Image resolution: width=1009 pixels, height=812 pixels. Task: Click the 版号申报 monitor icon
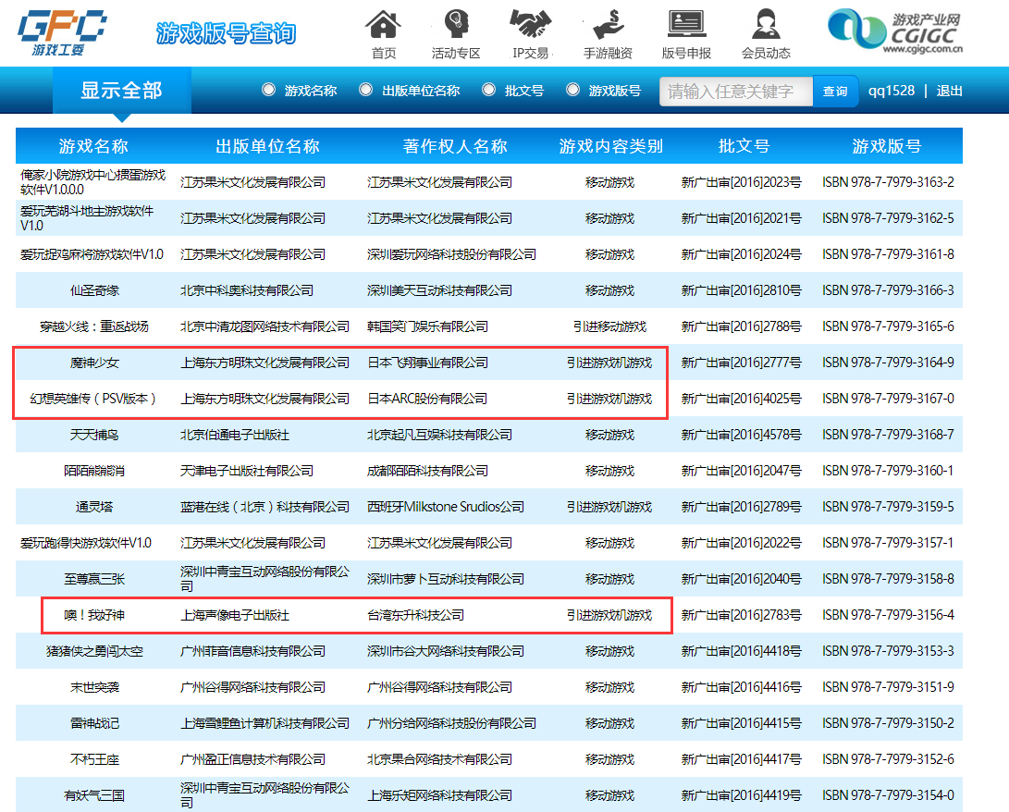click(686, 24)
